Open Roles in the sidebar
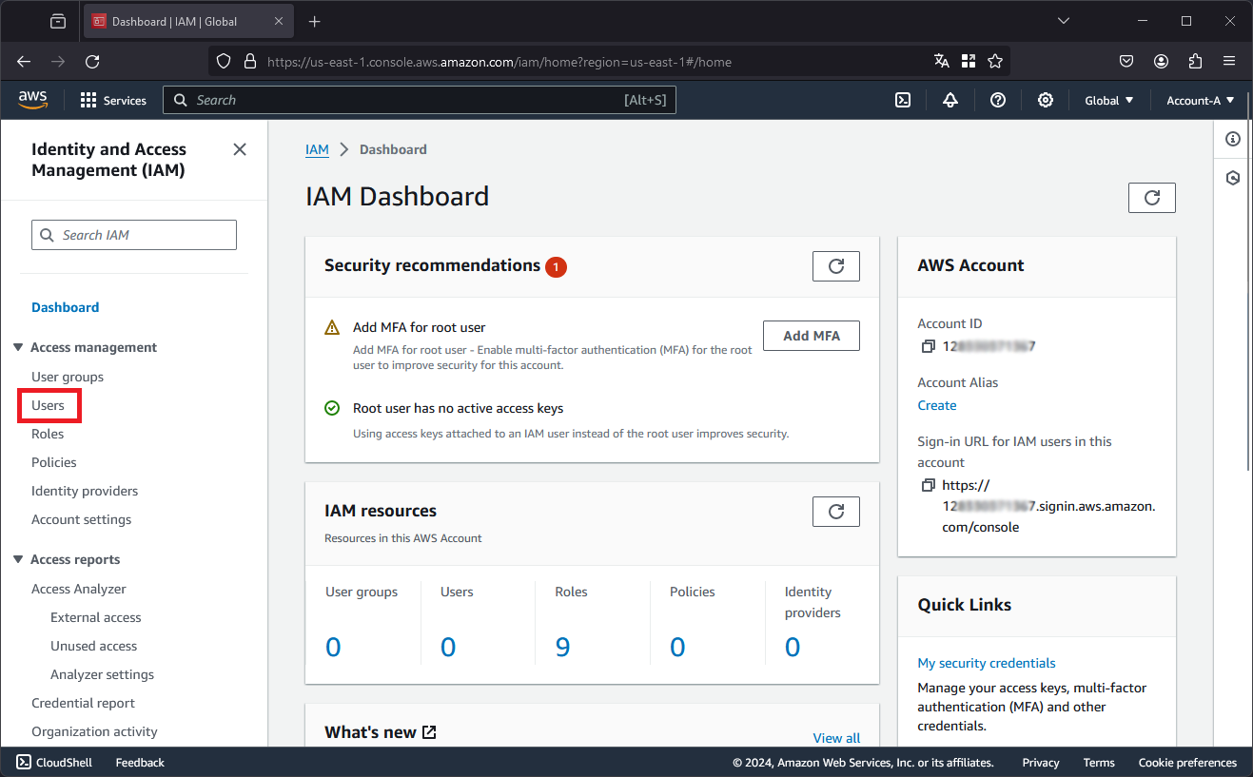The image size is (1253, 777). coord(48,434)
